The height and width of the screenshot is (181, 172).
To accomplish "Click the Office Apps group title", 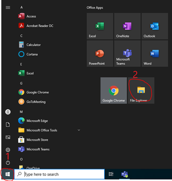I will (x=95, y=8).
